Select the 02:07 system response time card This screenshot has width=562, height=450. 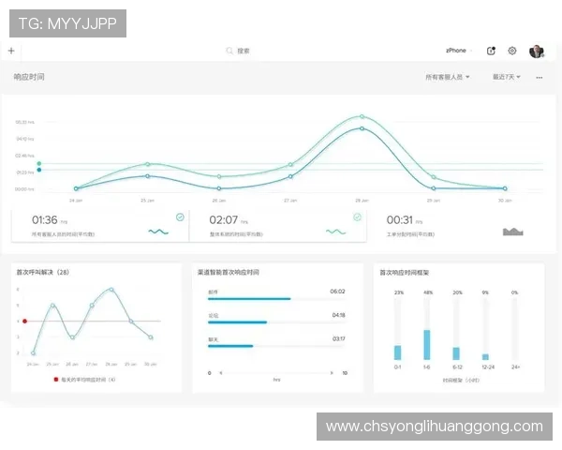click(276, 225)
